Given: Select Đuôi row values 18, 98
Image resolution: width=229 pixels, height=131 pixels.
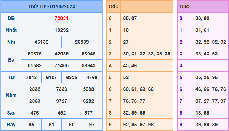Looking at the screenshot, I should click(x=202, y=113).
